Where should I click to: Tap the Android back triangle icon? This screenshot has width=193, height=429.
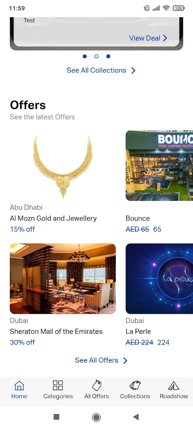136,417
